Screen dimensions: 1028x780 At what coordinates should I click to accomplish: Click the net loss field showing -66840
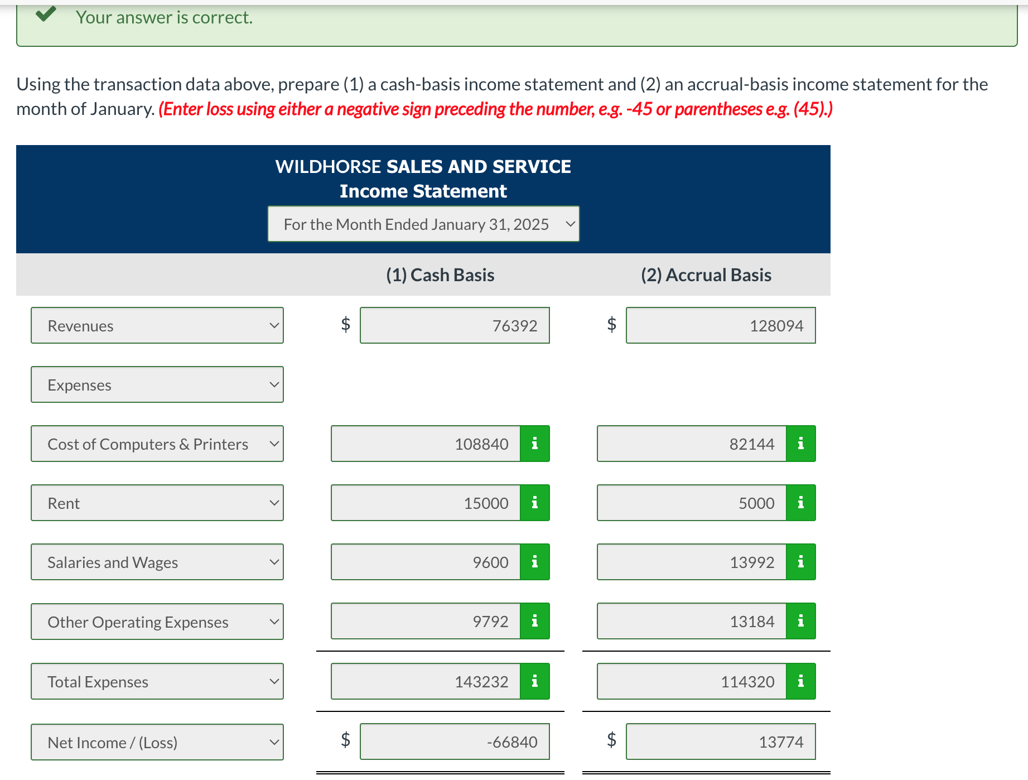pyautogui.click(x=455, y=742)
